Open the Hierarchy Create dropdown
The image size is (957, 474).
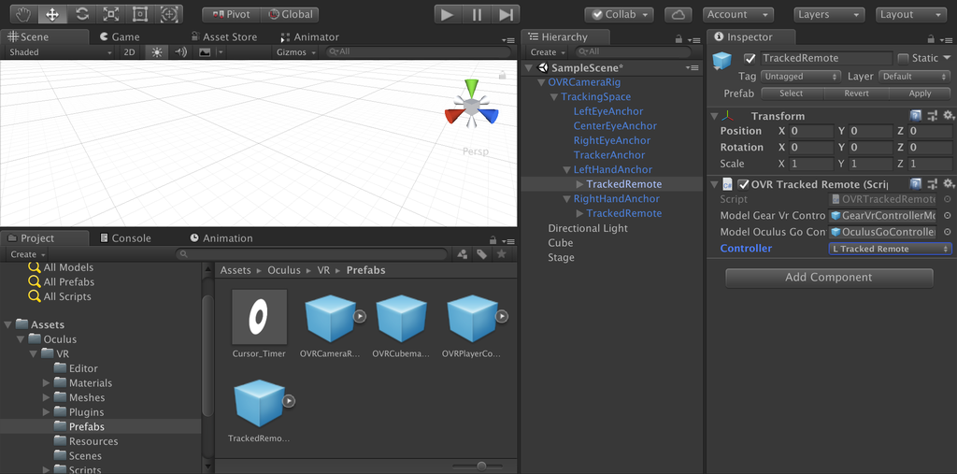pyautogui.click(x=547, y=52)
